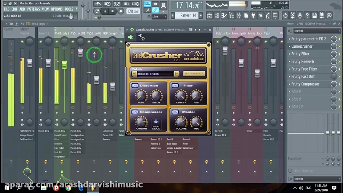Expand CamelCrusher slot menu arrow

[x=289, y=47]
